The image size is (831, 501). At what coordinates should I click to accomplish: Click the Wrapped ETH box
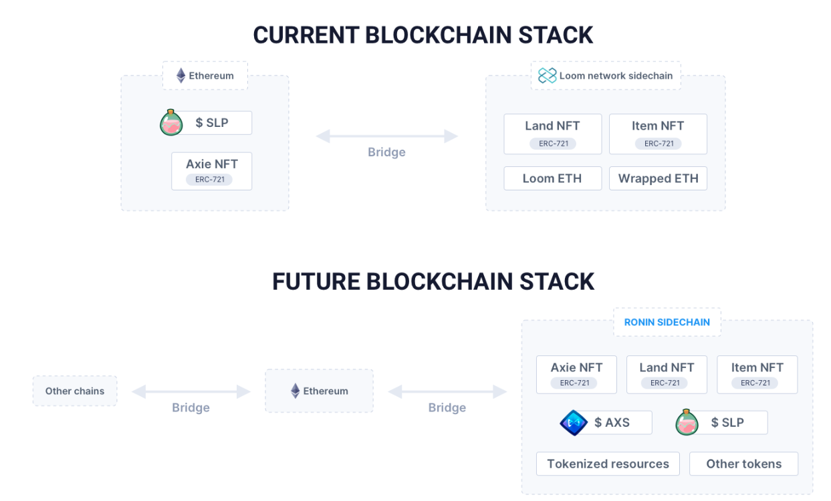click(x=658, y=178)
